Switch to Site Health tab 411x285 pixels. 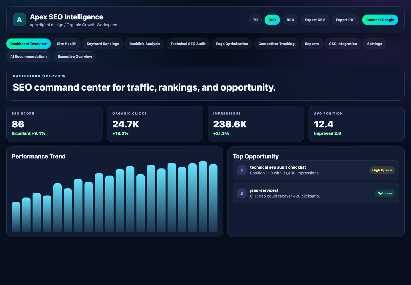tap(67, 44)
